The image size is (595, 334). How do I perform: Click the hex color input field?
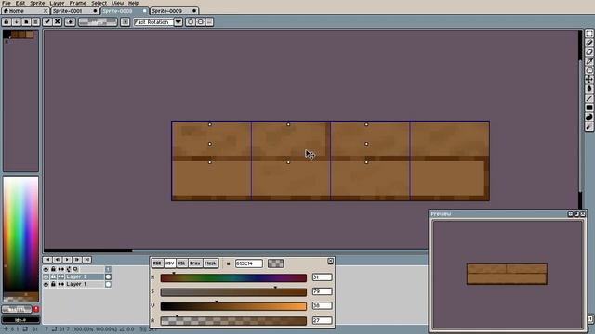pyautogui.click(x=248, y=263)
